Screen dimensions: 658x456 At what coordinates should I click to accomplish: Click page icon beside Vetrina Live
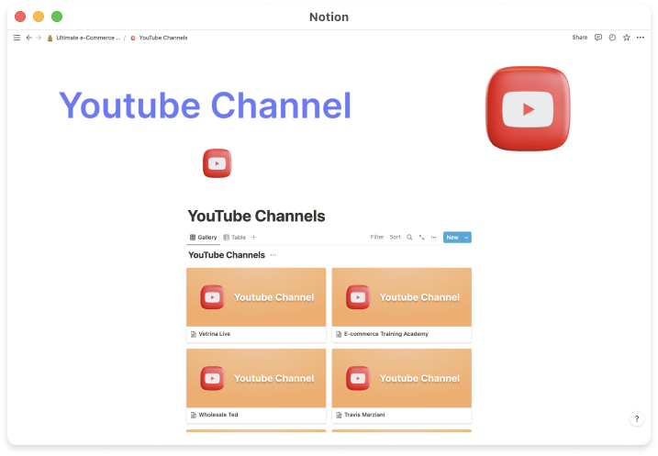pos(194,334)
